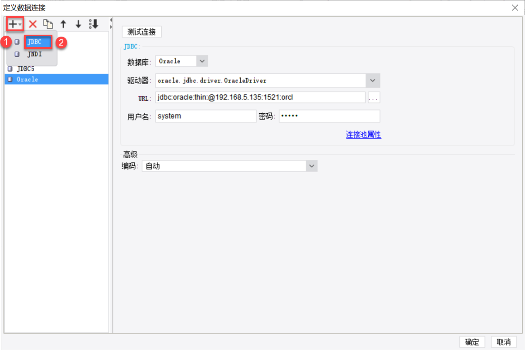Select the JDBC5 connection in list
The image size is (525, 350).
point(56,69)
